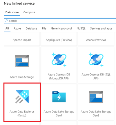Focus the Search input field
The image size is (116, 125).
tap(60, 21)
